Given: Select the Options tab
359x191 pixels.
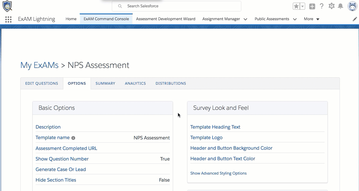Looking at the screenshot, I should (77, 83).
